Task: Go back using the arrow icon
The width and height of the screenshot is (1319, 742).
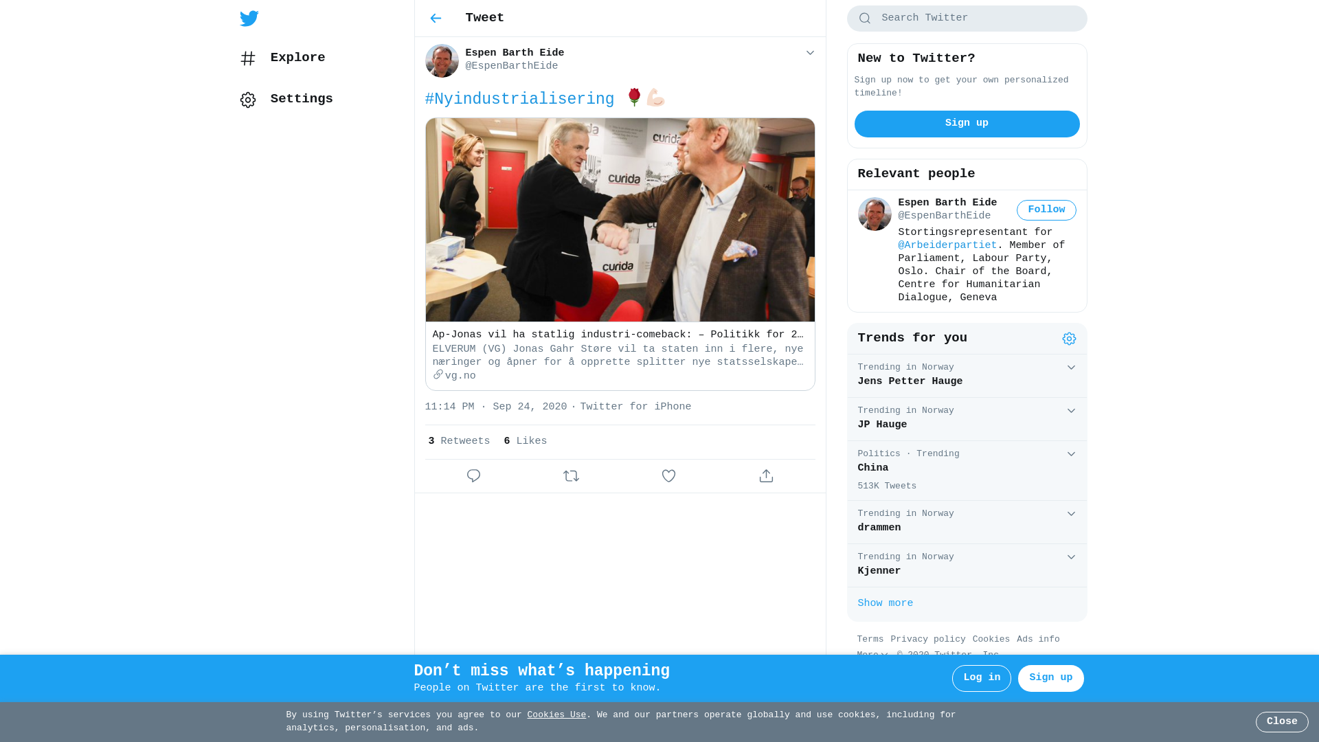Action: coord(436,19)
